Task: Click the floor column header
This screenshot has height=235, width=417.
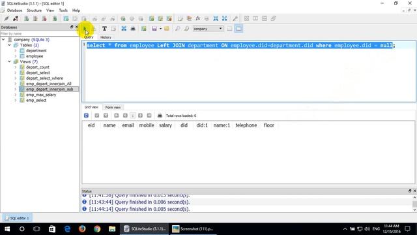Action: click(x=269, y=125)
